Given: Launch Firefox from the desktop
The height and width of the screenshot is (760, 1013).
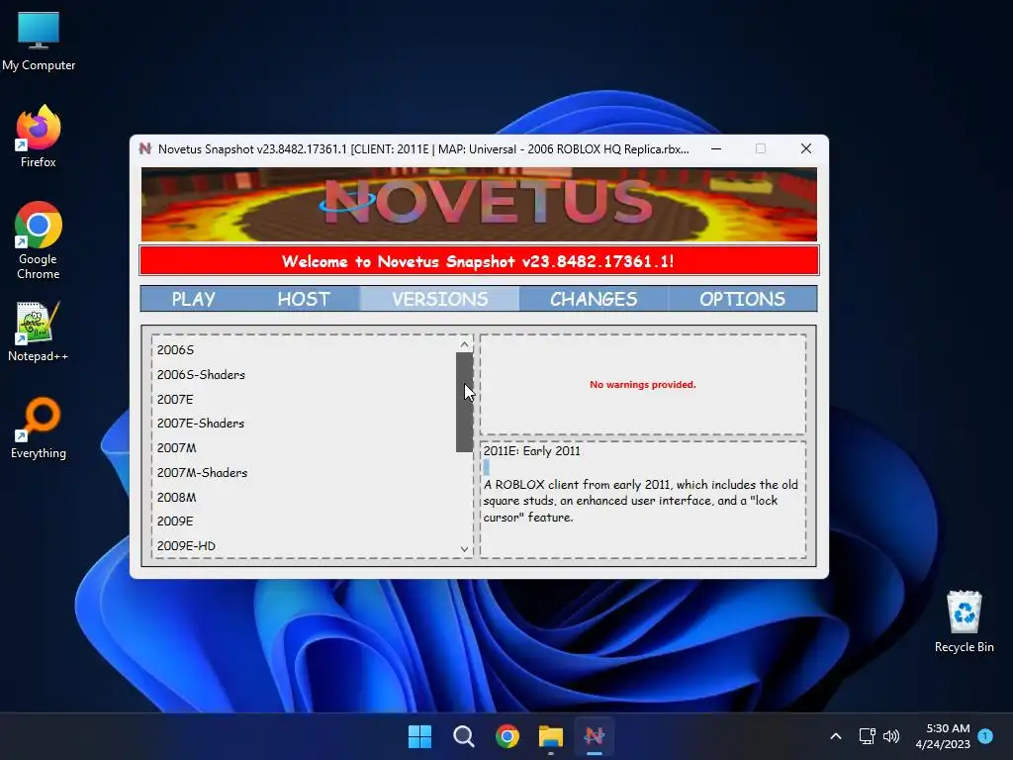Looking at the screenshot, I should pyautogui.click(x=39, y=137).
